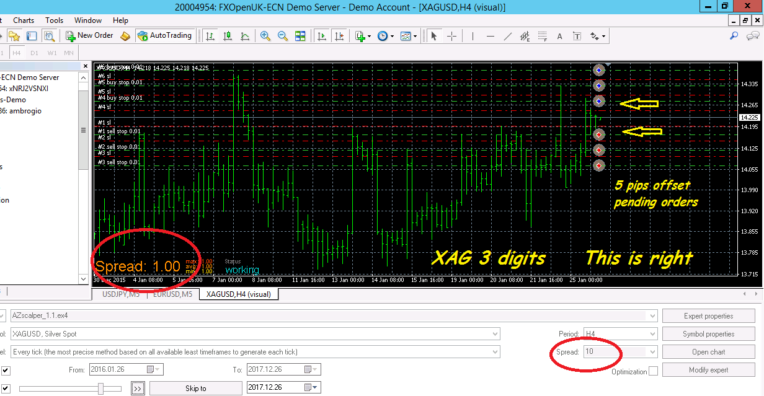
Task: Click the Symbol properties button
Action: [708, 334]
